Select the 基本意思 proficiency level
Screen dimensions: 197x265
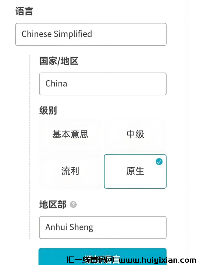[x=70, y=134]
